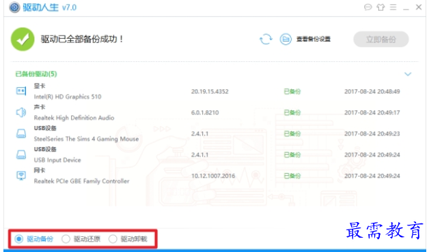The image size is (429, 252).
Task: Select Realtek High Definition Audio entry
Action: pos(74,118)
